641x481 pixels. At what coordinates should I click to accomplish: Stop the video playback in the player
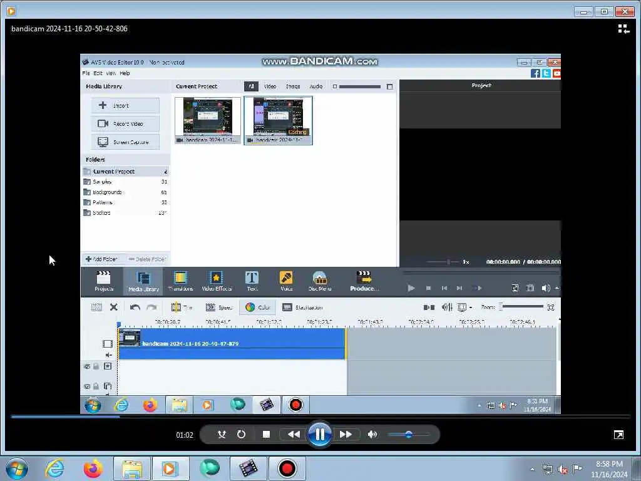[266, 435]
